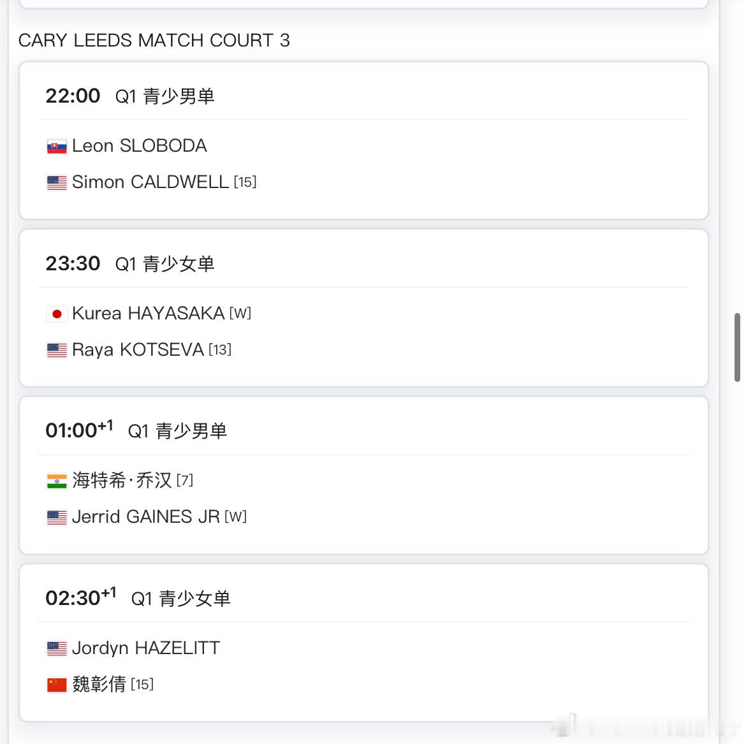Click Japan flag beside Kurea HAYASAKA
The width and height of the screenshot is (746, 744).
click(x=57, y=314)
